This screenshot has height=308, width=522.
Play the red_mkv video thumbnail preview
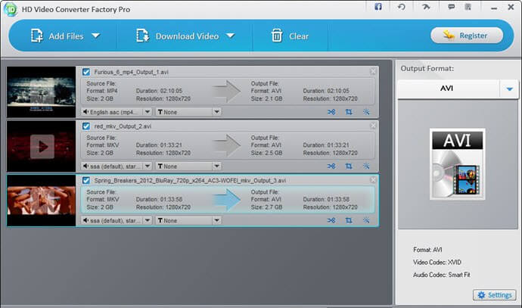(42, 147)
